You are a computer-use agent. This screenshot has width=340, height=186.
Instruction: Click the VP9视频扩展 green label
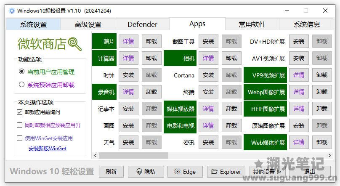[265, 75]
